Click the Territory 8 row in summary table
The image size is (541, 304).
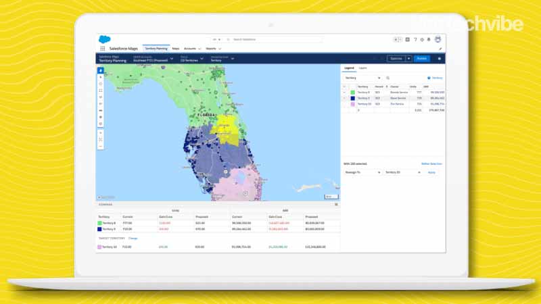coord(218,224)
